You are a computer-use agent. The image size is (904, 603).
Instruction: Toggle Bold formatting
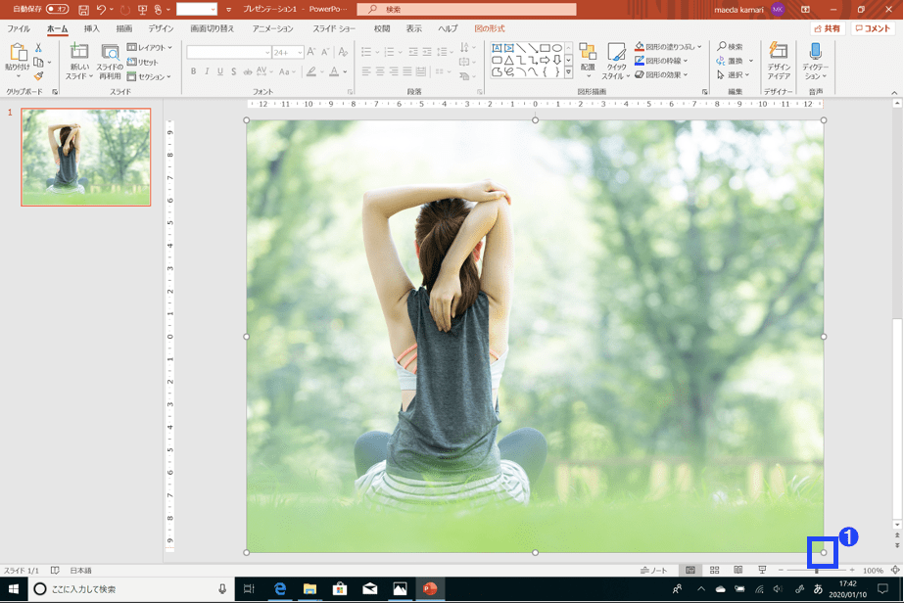[193, 71]
